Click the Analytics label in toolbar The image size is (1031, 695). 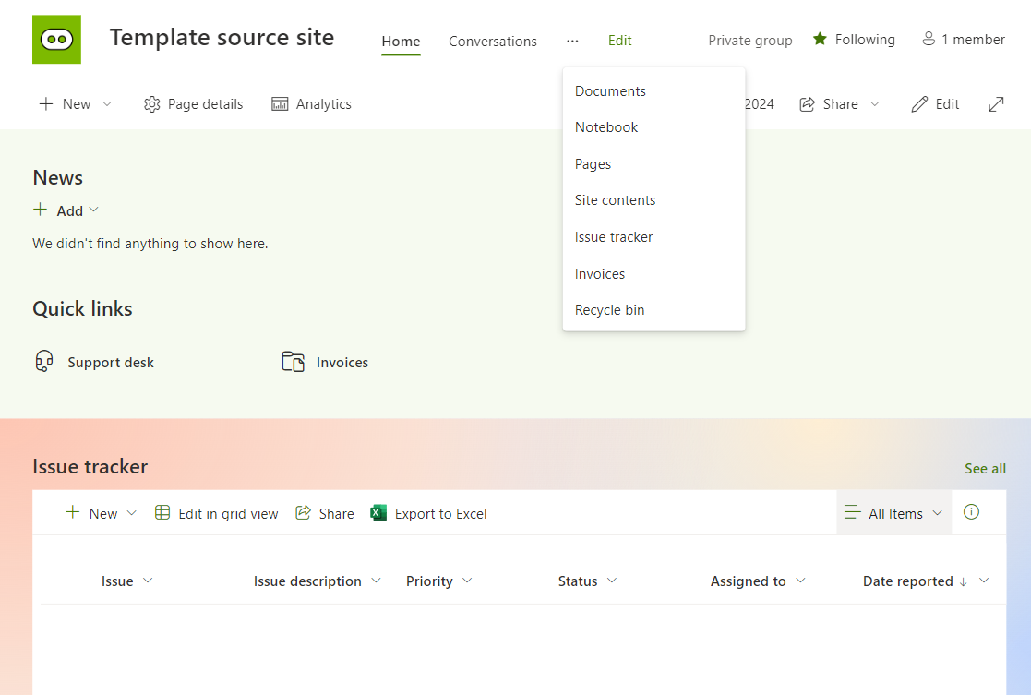pos(323,104)
